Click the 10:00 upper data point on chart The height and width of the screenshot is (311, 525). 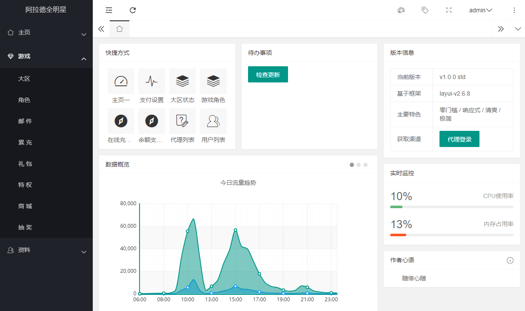[188, 231]
